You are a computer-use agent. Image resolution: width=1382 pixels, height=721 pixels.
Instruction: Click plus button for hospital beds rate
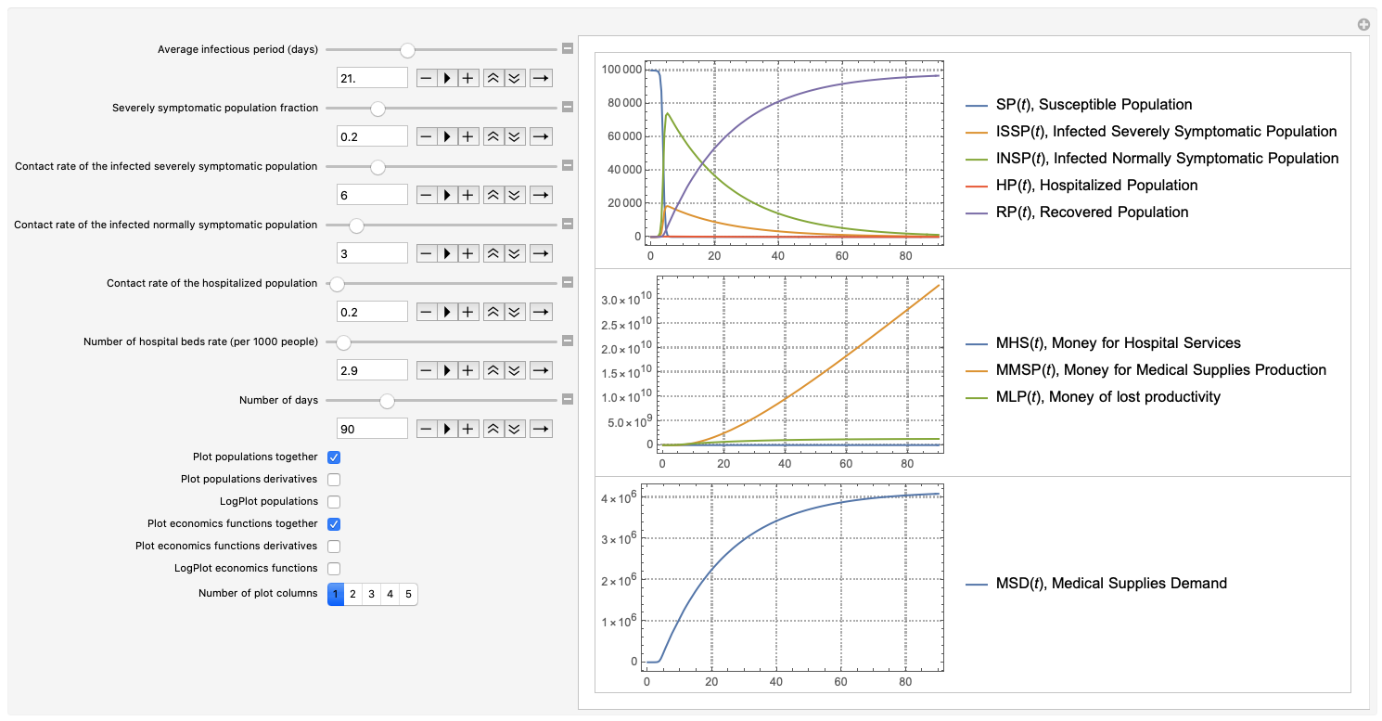point(468,370)
